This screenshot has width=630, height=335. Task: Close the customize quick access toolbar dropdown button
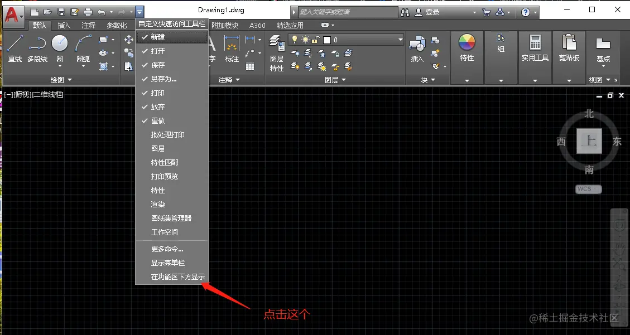139,12
